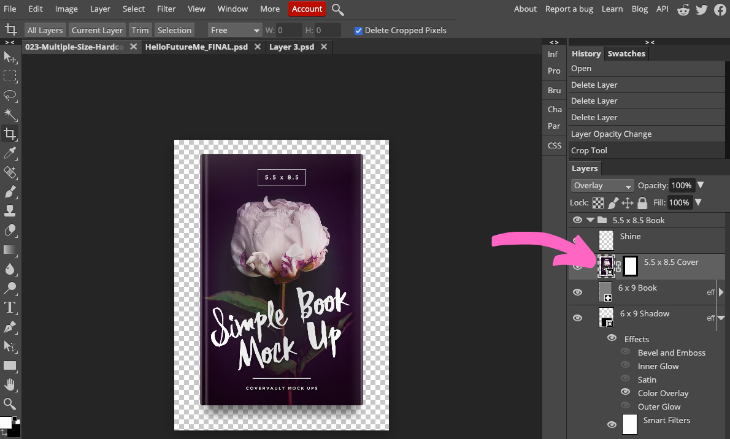
Task: Choose the Hand tool
Action: [x=10, y=384]
